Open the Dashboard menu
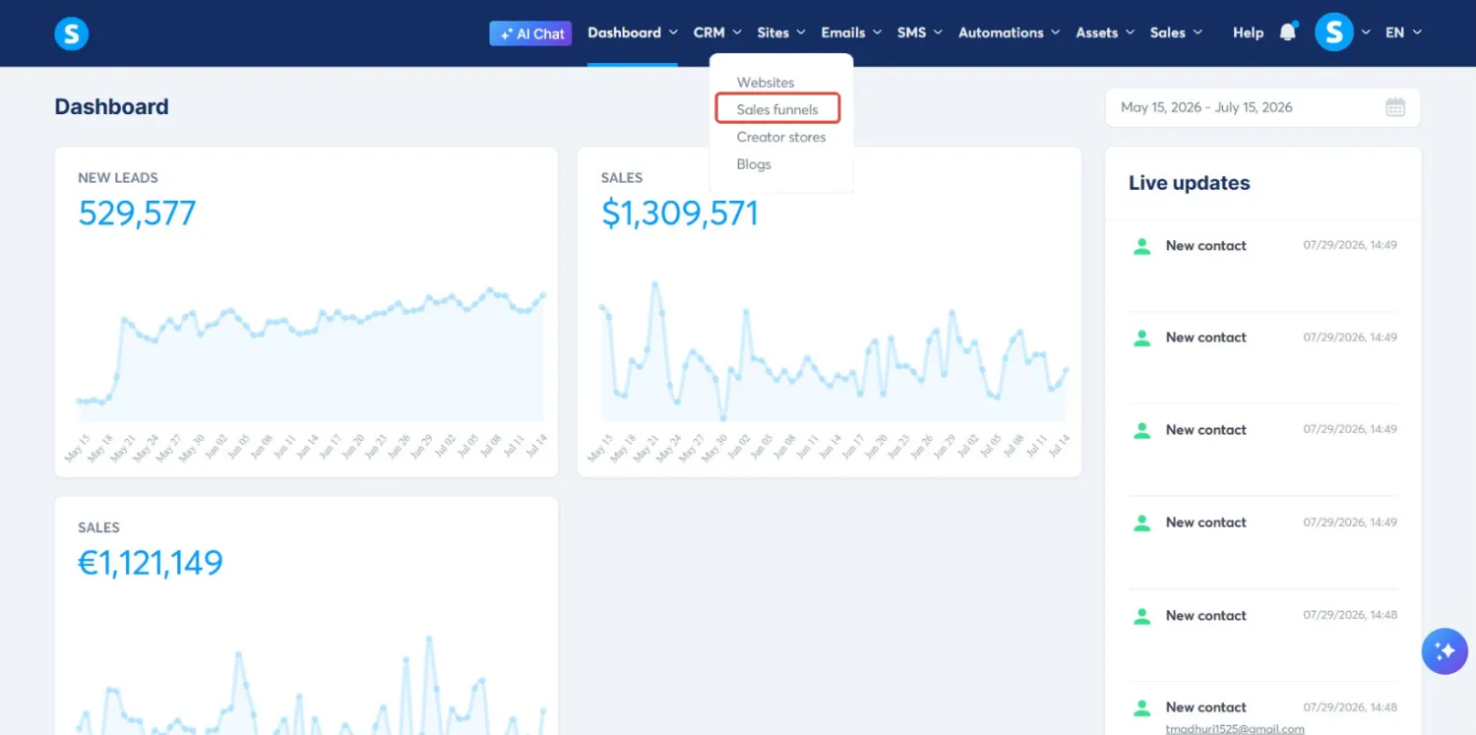 (x=633, y=32)
